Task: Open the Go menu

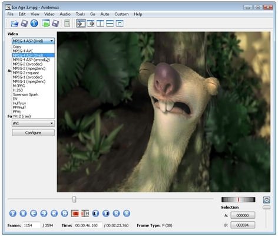Action: click(92, 14)
